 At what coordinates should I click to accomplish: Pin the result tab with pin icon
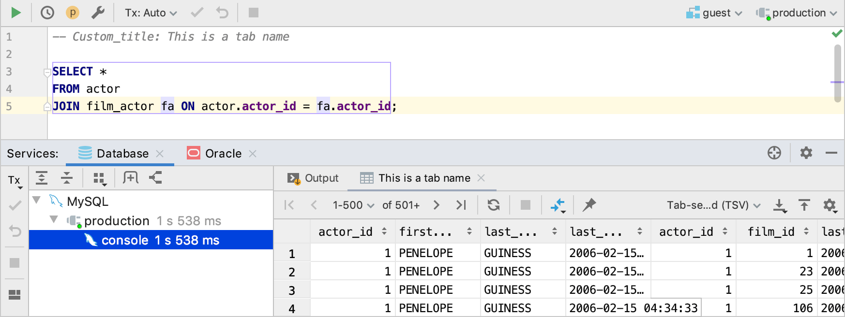pos(589,205)
